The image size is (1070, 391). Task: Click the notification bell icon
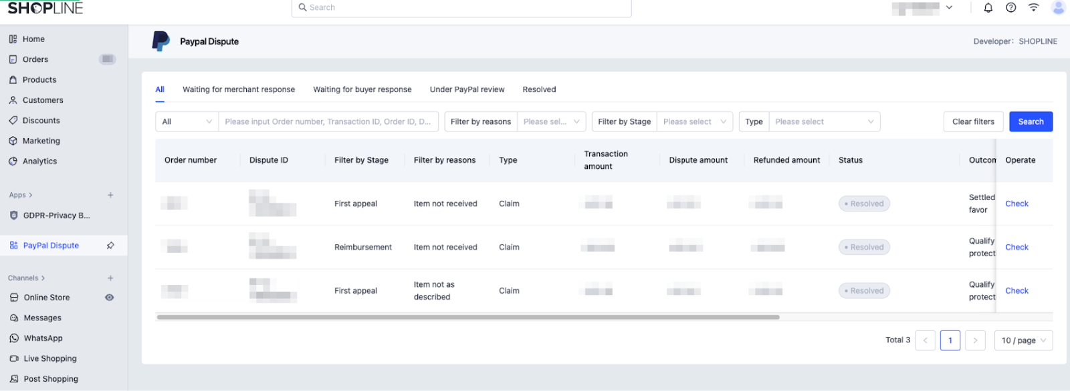988,8
